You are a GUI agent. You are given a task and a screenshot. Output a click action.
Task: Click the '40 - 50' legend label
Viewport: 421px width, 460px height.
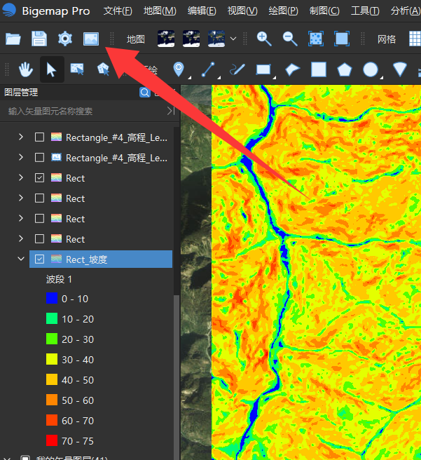click(78, 380)
